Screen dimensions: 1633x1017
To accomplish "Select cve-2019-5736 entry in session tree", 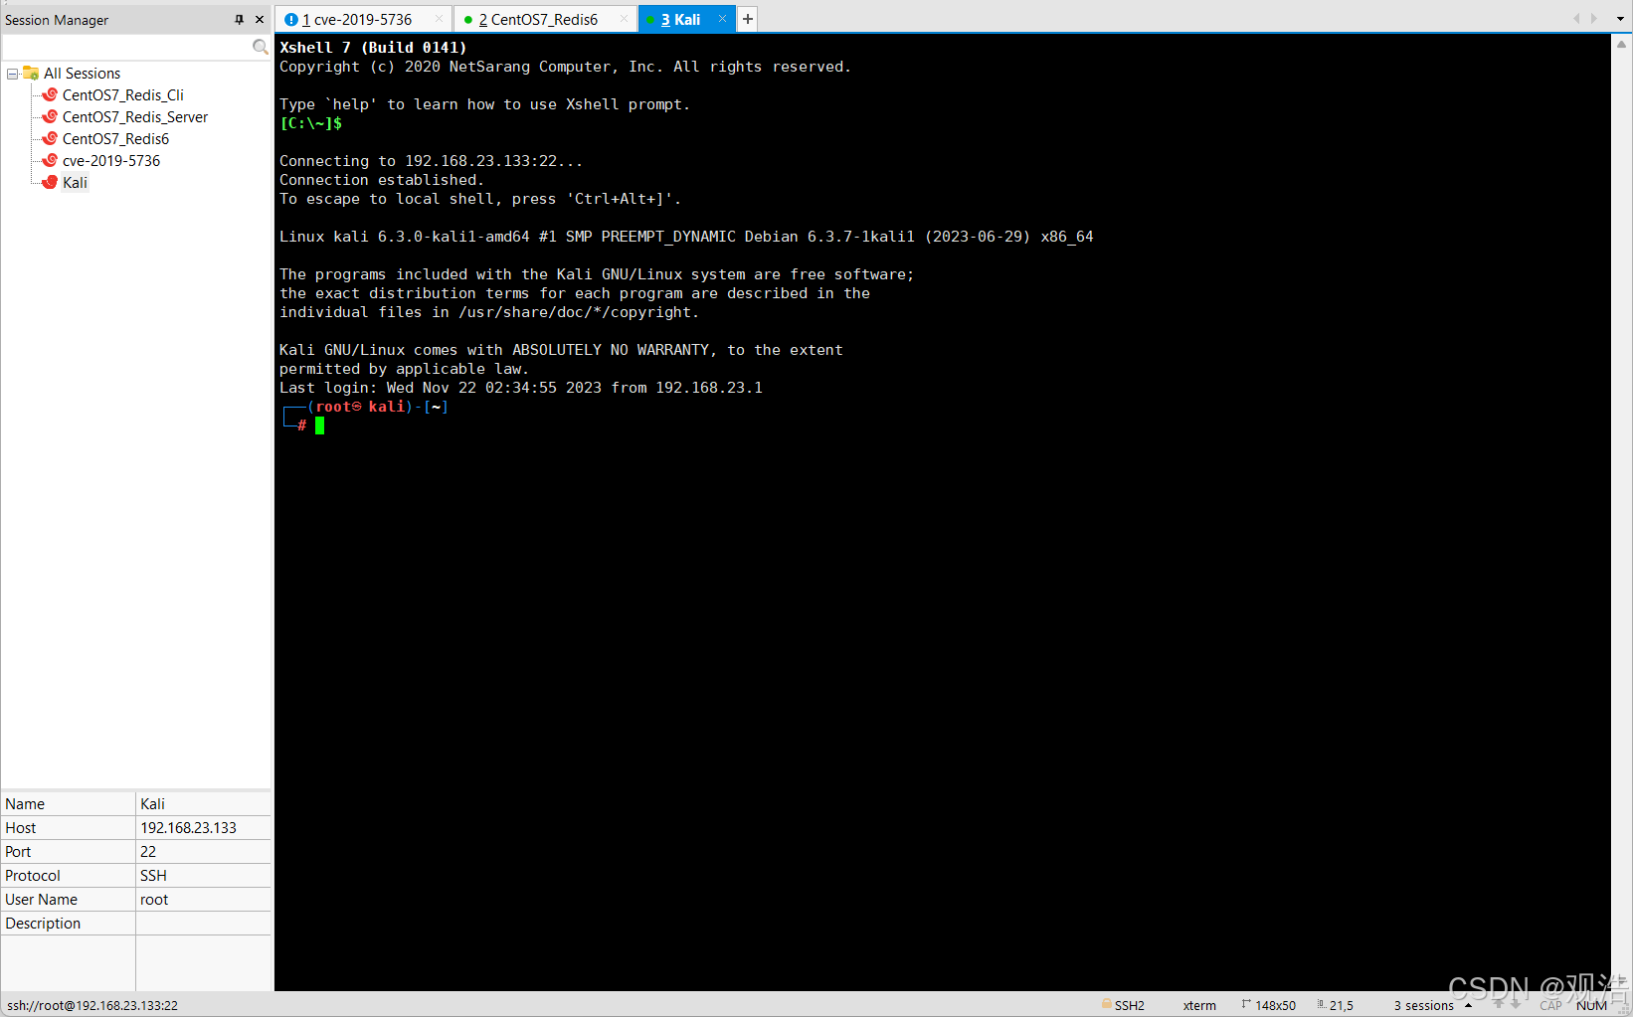I will (111, 161).
